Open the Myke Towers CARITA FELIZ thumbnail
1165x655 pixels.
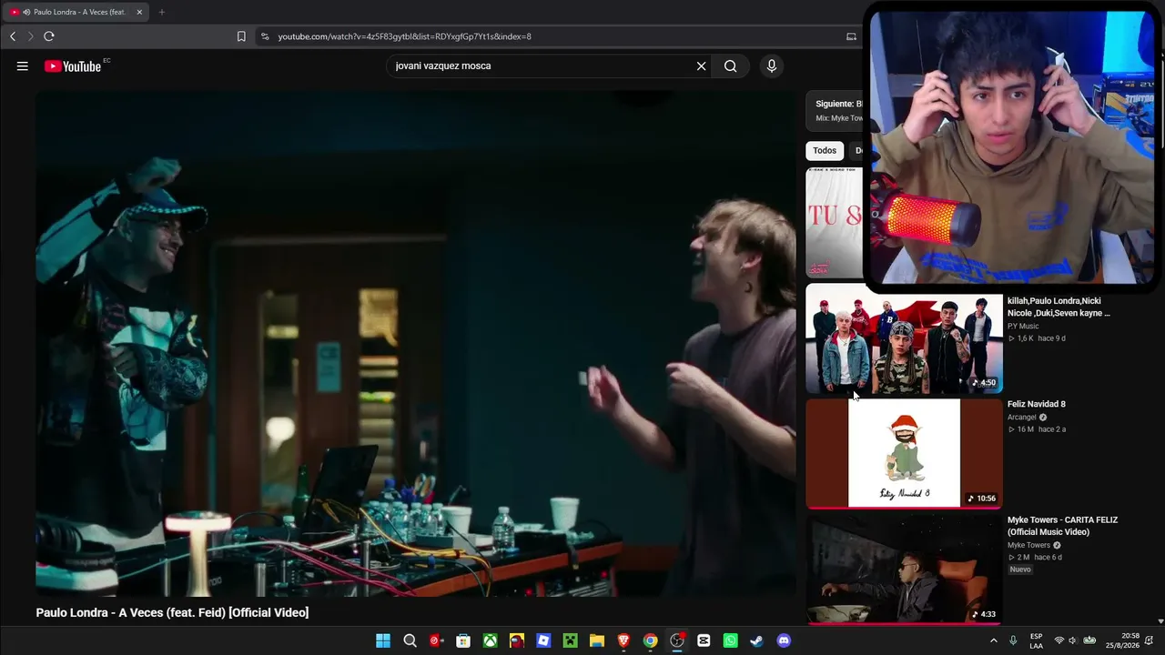[904, 569]
